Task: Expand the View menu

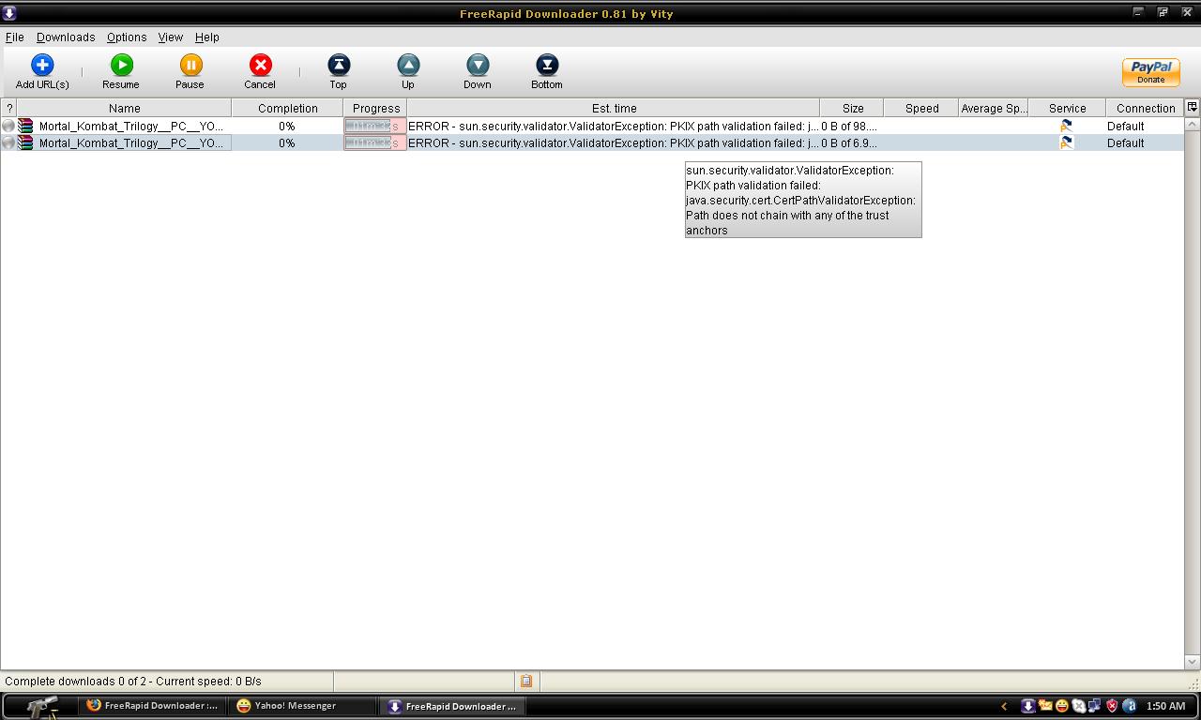Action: point(171,37)
